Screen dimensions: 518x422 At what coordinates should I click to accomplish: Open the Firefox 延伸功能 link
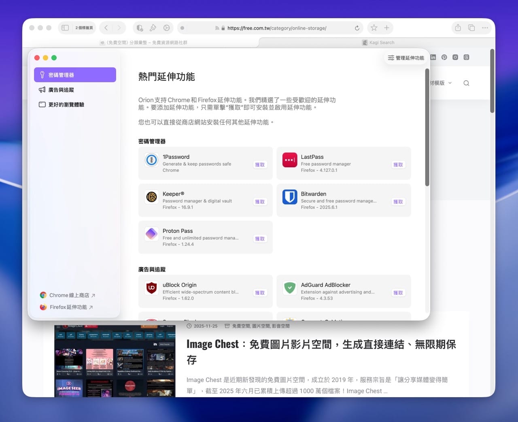click(x=68, y=307)
